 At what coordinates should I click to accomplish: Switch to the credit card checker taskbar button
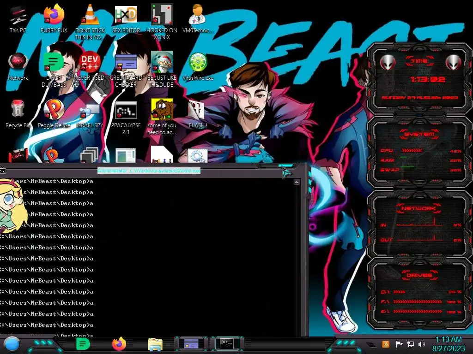click(191, 344)
